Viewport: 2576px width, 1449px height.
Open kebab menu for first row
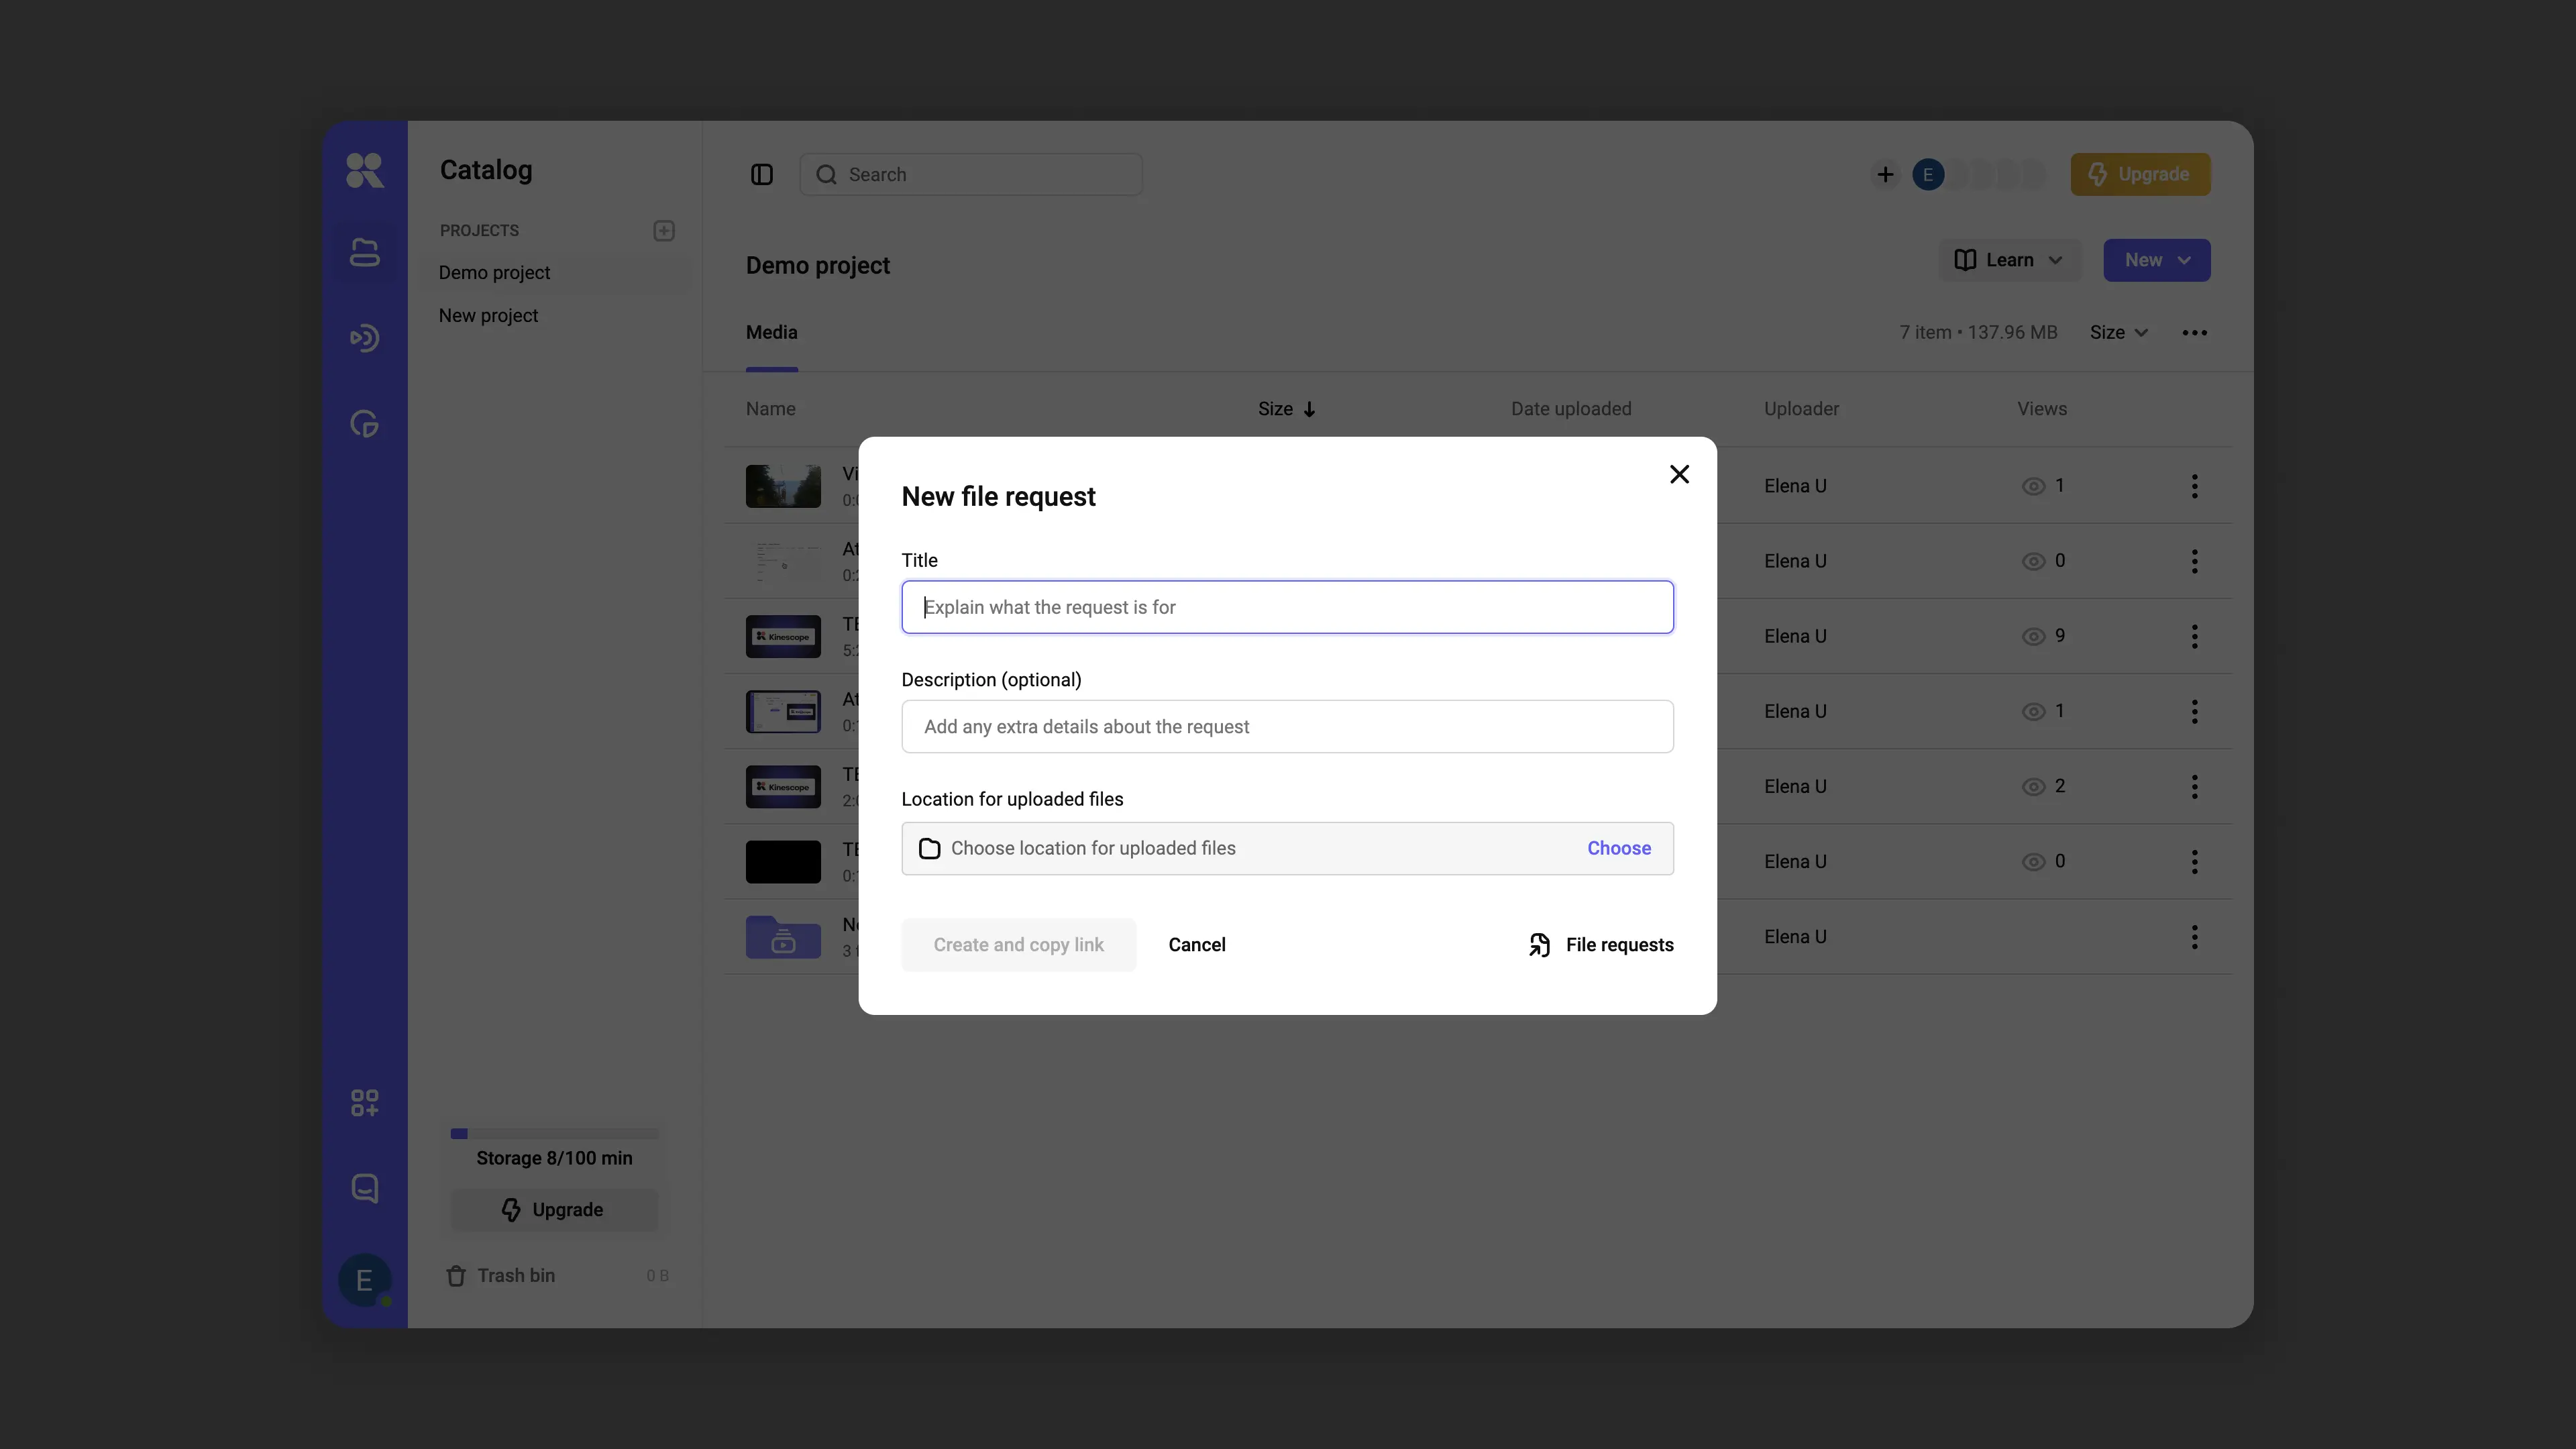click(2194, 486)
